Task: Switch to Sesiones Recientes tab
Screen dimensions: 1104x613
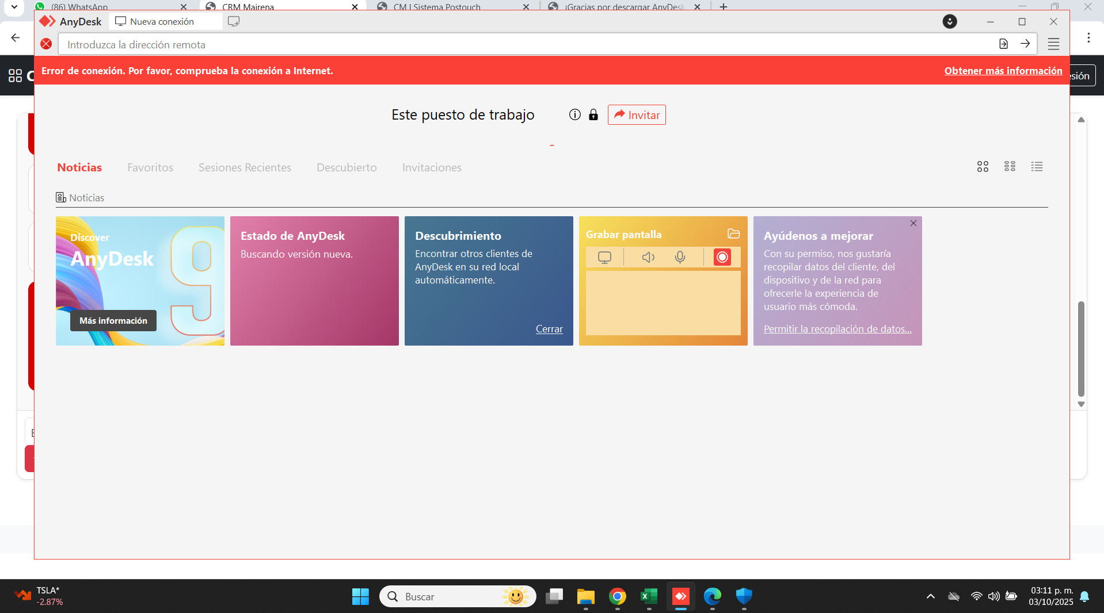Action: [245, 167]
